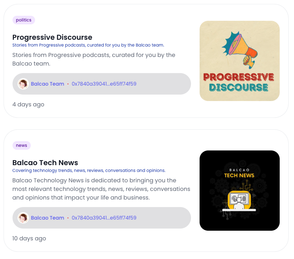This screenshot has height=259, width=294.
Task: Click Balcao Team avatar in Progressive Discourse card
Action: click(x=23, y=84)
